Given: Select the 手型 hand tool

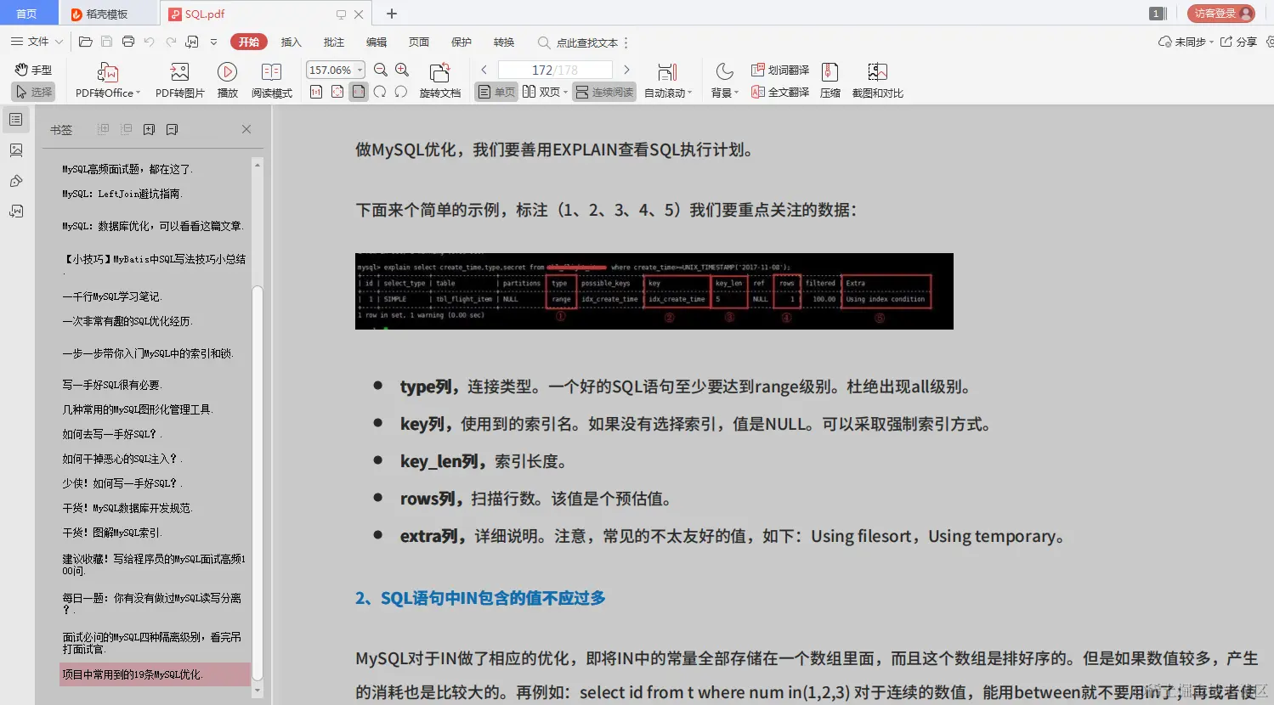Looking at the screenshot, I should point(32,70).
